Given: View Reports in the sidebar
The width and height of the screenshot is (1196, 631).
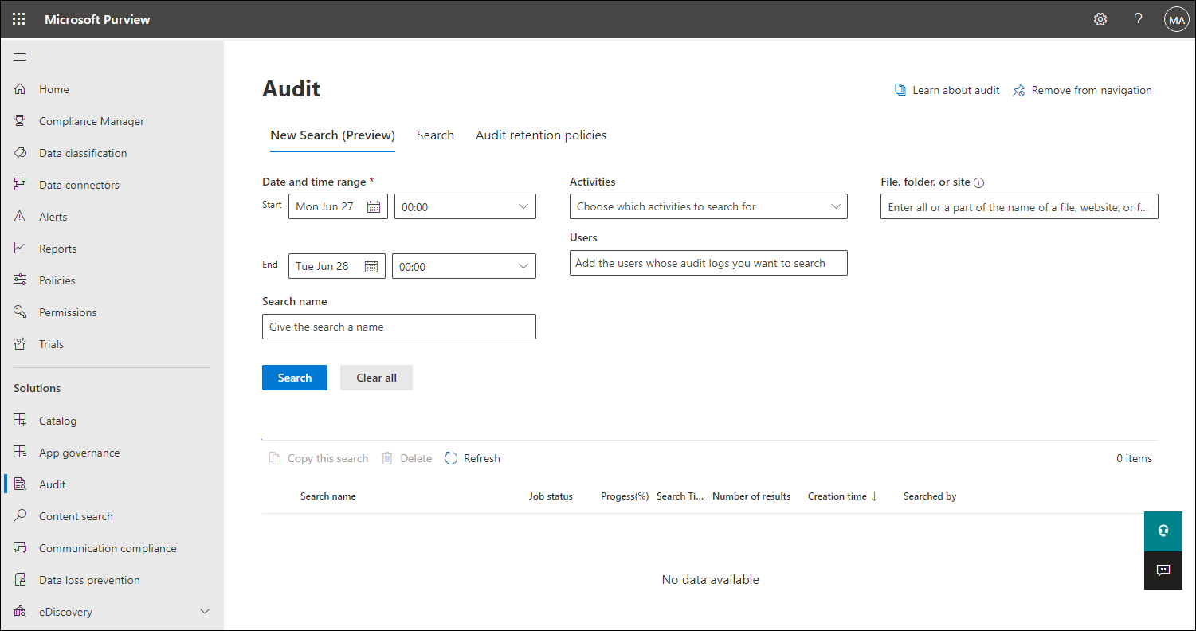Looking at the screenshot, I should point(56,248).
